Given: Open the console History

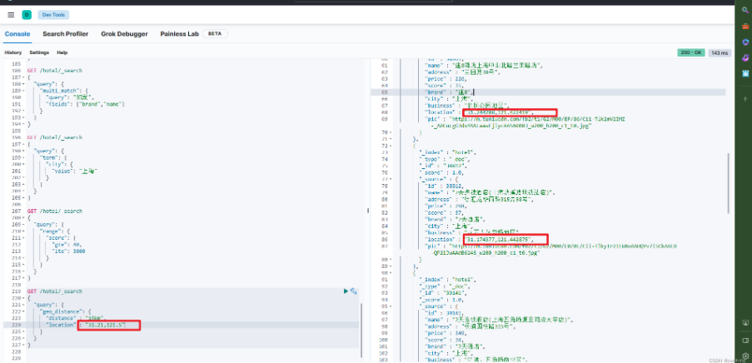Looking at the screenshot, I should (13, 52).
